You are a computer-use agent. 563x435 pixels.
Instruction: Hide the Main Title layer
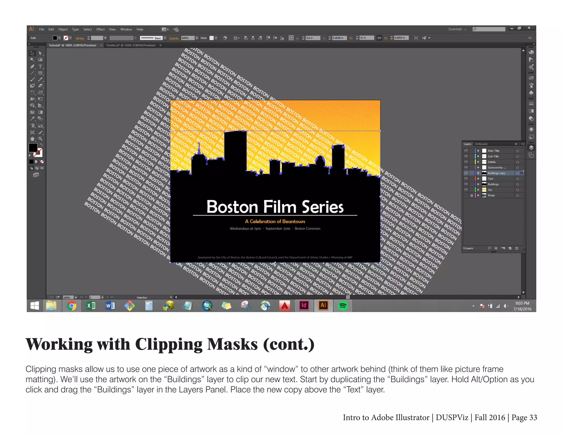466,151
